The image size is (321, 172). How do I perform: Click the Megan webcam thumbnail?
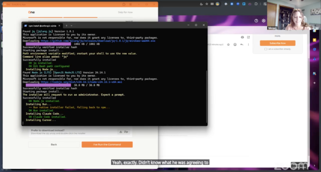point(294,15)
